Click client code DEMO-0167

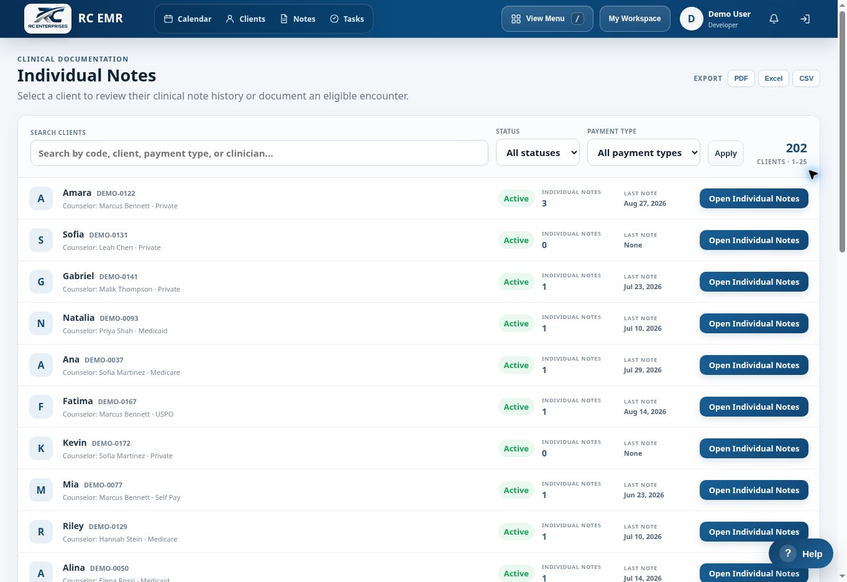pyautogui.click(x=117, y=402)
